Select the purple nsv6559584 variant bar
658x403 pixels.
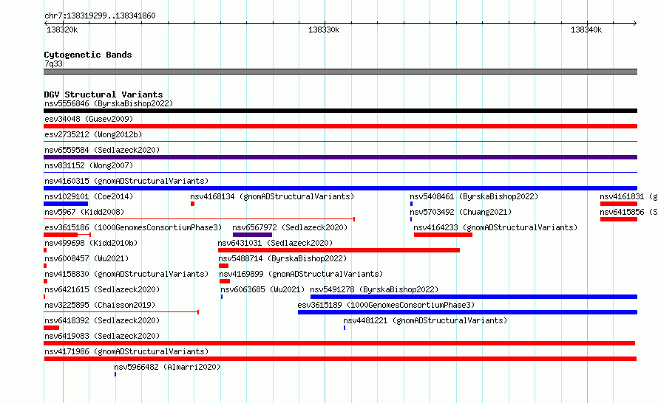click(x=340, y=157)
